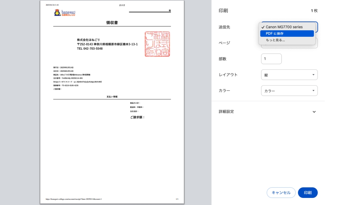This screenshot has width=349, height=205.
Task: Click the 送信先 label
Action: click(224, 27)
